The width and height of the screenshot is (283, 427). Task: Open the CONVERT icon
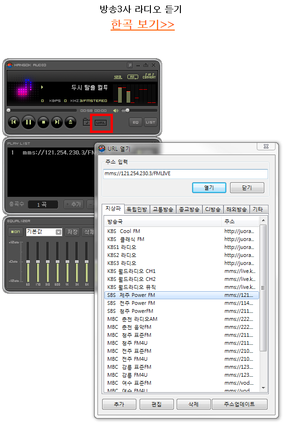point(149,76)
